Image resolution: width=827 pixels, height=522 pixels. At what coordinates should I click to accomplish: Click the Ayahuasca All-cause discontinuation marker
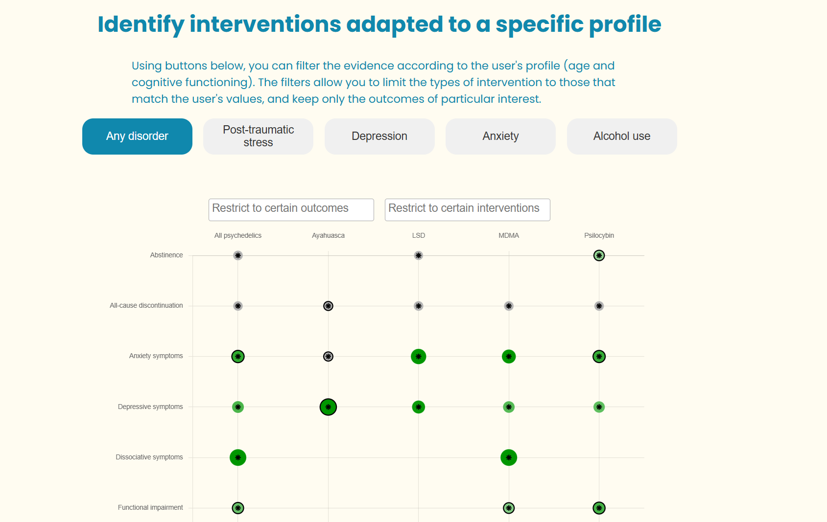(328, 306)
